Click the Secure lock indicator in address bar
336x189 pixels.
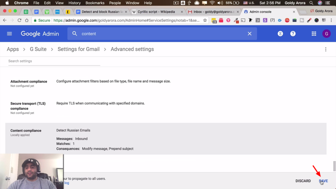pos(42,20)
